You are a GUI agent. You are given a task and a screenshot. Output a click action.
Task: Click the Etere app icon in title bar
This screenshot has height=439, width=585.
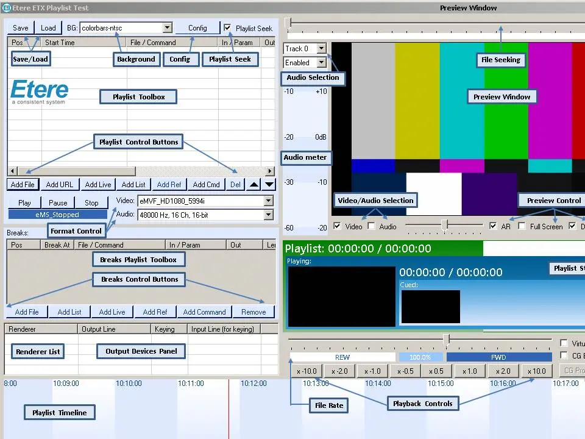[x=6, y=8]
